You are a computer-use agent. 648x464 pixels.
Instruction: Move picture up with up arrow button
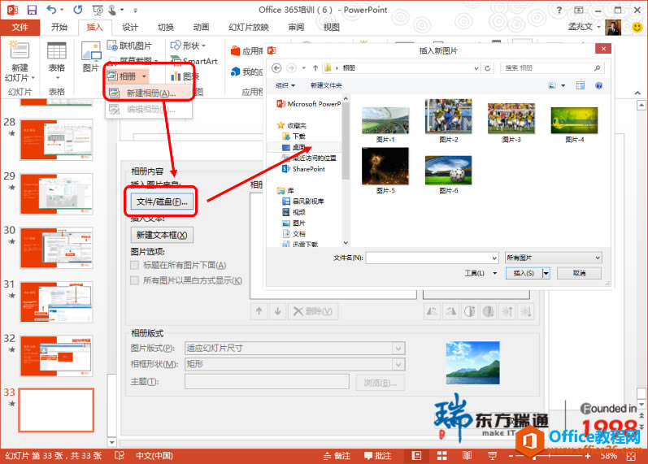[259, 311]
